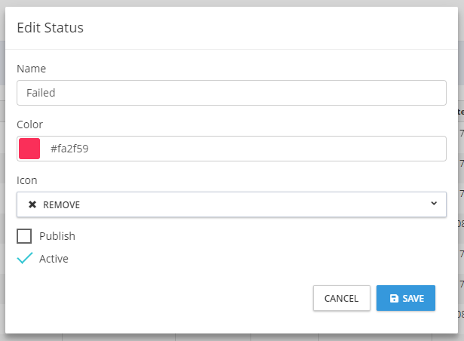Image resolution: width=464 pixels, height=341 pixels.
Task: Click the Name field label
Action: (31, 69)
